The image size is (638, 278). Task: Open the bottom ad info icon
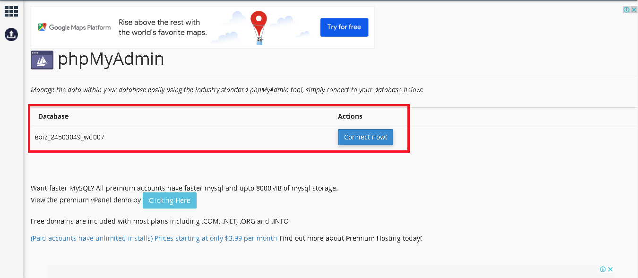(603, 269)
